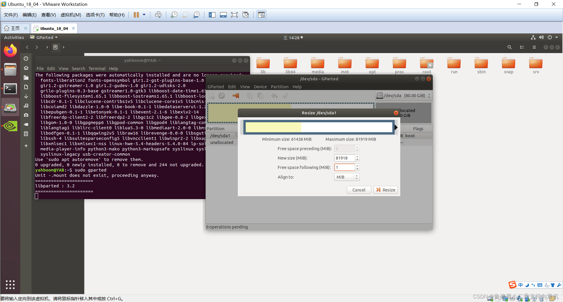The image size is (563, 302).
Task: Open Trash in Files sidebar
Action: pyautogui.click(x=26, y=134)
